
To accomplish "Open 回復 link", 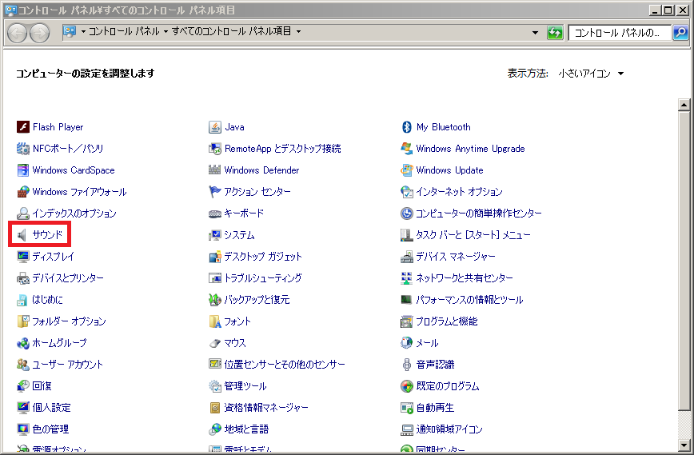I will tap(42, 386).
